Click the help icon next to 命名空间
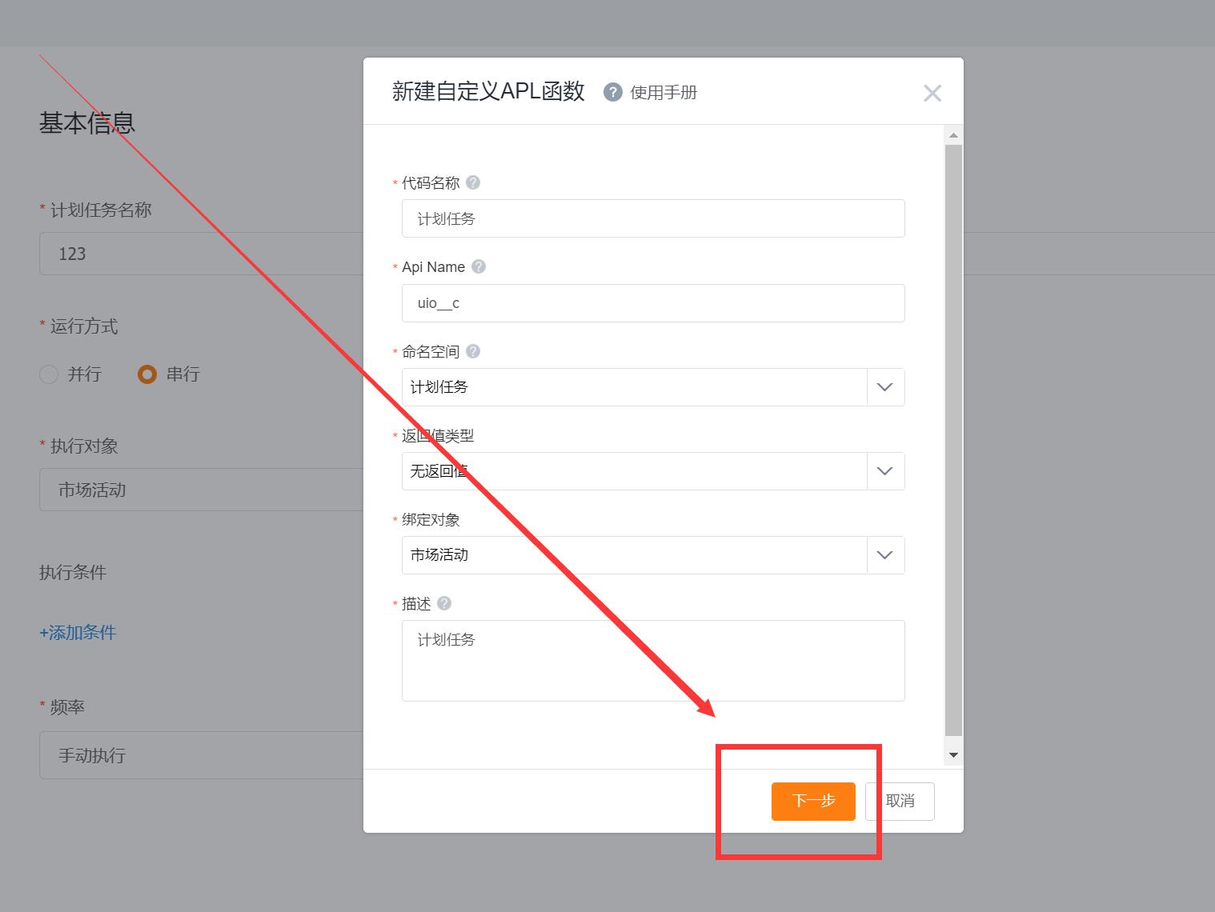This screenshot has width=1215, height=912. click(473, 351)
